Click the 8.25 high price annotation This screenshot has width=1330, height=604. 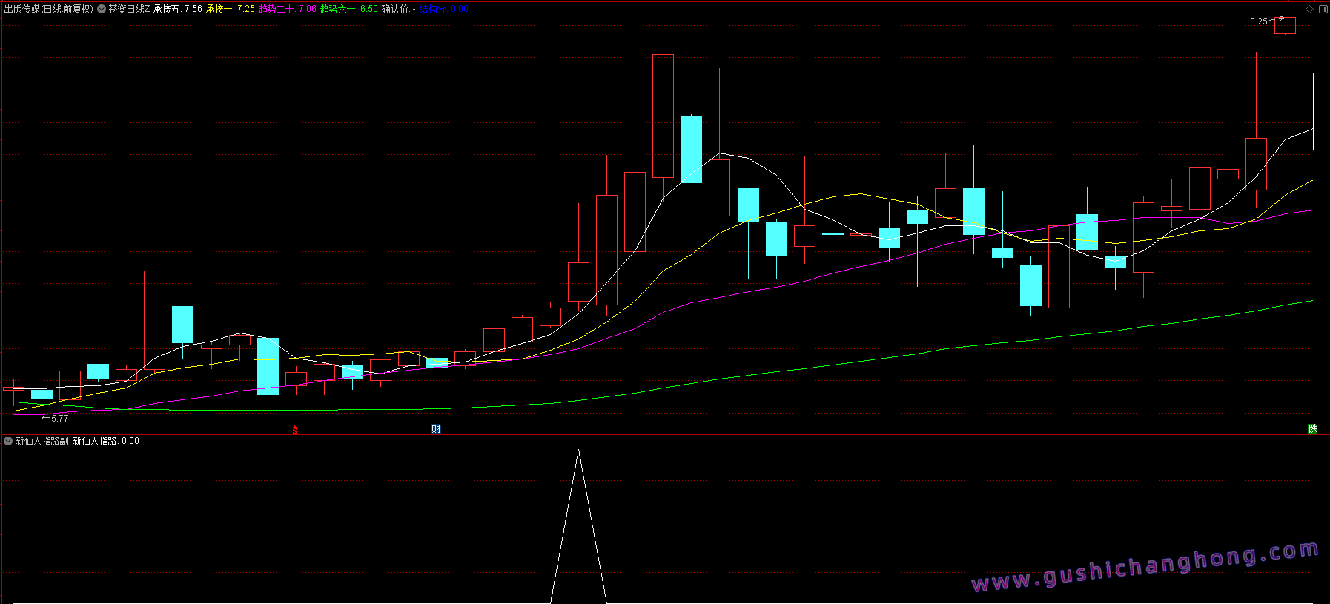(x=1259, y=21)
